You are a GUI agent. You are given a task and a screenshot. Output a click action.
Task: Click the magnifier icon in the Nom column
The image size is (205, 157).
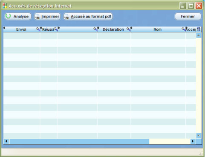coord(184,29)
